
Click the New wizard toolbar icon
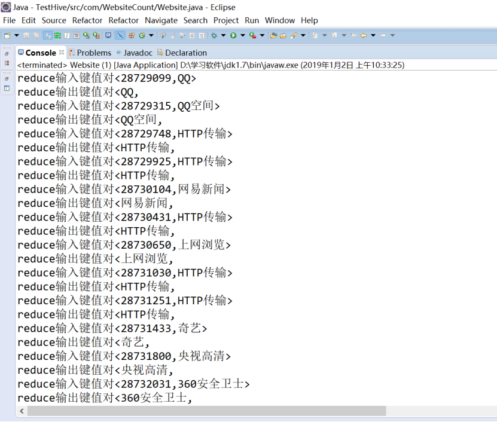point(7,35)
